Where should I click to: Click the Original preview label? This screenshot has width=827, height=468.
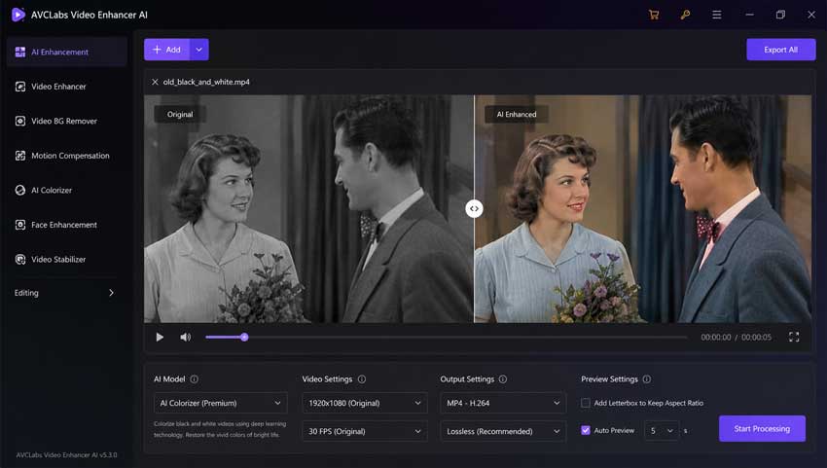click(180, 114)
